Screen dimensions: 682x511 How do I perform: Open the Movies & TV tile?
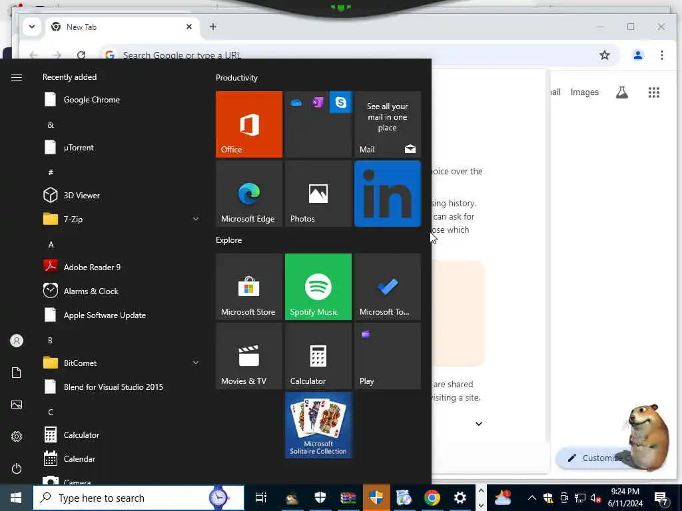pos(249,356)
